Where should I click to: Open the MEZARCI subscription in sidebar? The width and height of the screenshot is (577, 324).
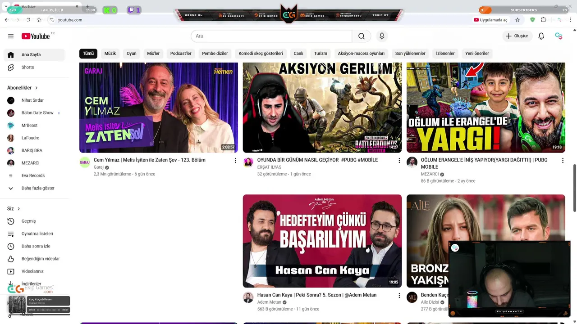point(35,163)
